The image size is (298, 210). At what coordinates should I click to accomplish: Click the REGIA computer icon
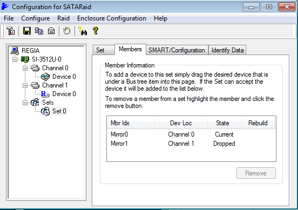click(x=15, y=50)
